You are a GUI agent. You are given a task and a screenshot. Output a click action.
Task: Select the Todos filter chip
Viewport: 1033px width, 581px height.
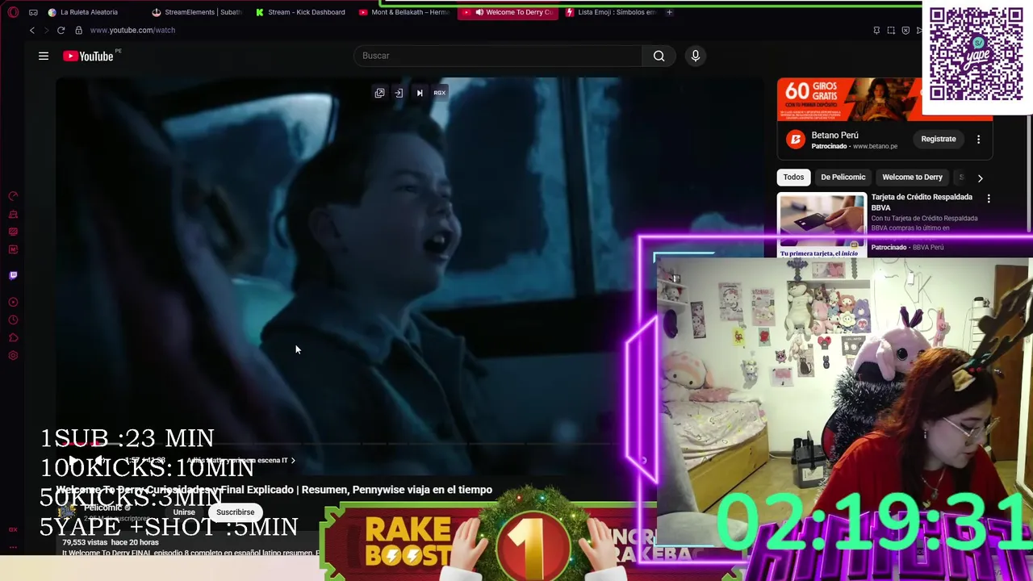coord(793,177)
